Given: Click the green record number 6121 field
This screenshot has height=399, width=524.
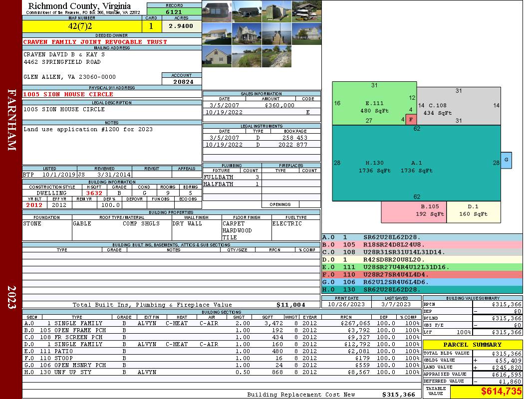Looking at the screenshot, I should tap(174, 11).
